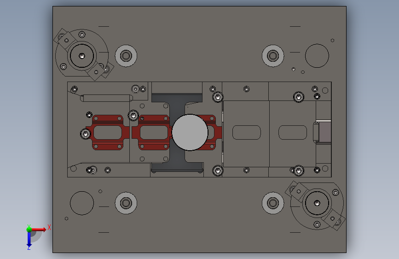Image resolution: width=399 pixels, height=259 pixels.
Task: Select the middle red strip part left of the disc
Action: 152,132
